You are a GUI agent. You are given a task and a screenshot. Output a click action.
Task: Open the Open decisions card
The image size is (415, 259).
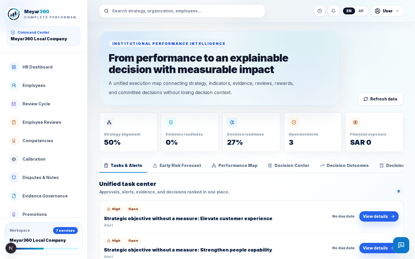coord(313,132)
